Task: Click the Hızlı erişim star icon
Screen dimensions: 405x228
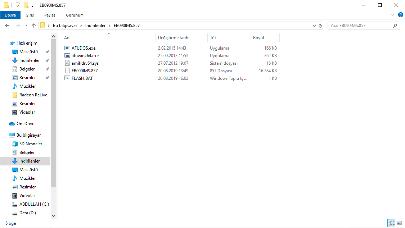Action: click(x=12, y=43)
